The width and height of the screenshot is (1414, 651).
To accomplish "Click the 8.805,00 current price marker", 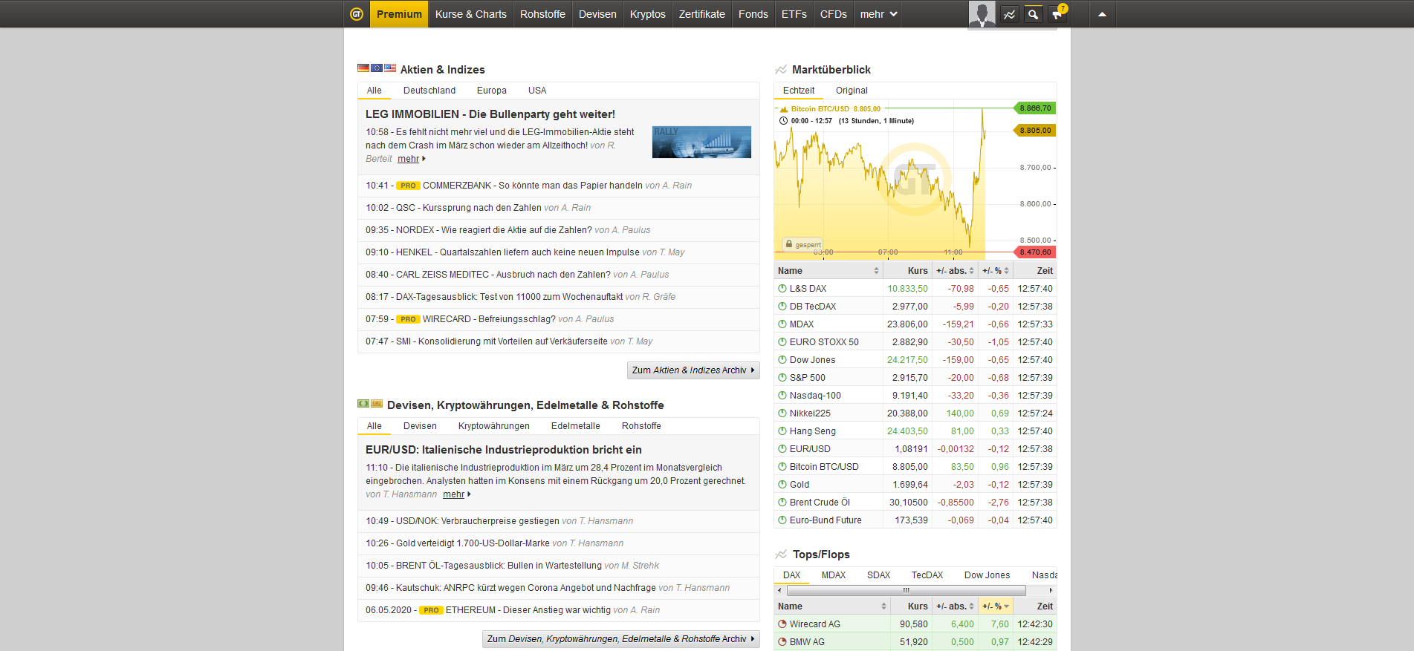I will click(x=1035, y=131).
